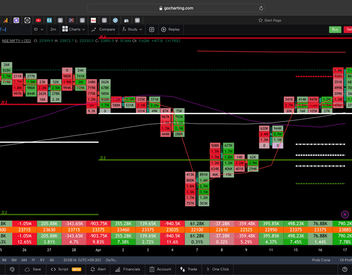Click the Save cloud icon
The height and width of the screenshot is (275, 352).
27,269
